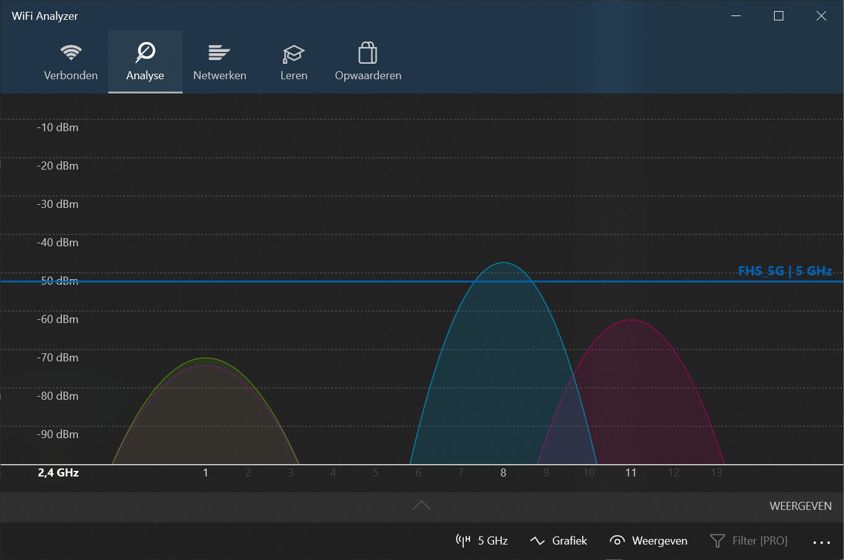Click the FHS_5G | 5 GHz network label

pyautogui.click(x=785, y=271)
